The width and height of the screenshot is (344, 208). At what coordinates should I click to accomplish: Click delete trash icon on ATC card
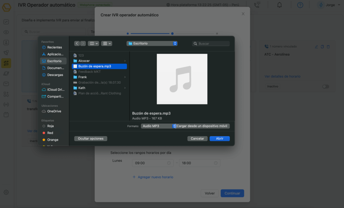pos(328,47)
